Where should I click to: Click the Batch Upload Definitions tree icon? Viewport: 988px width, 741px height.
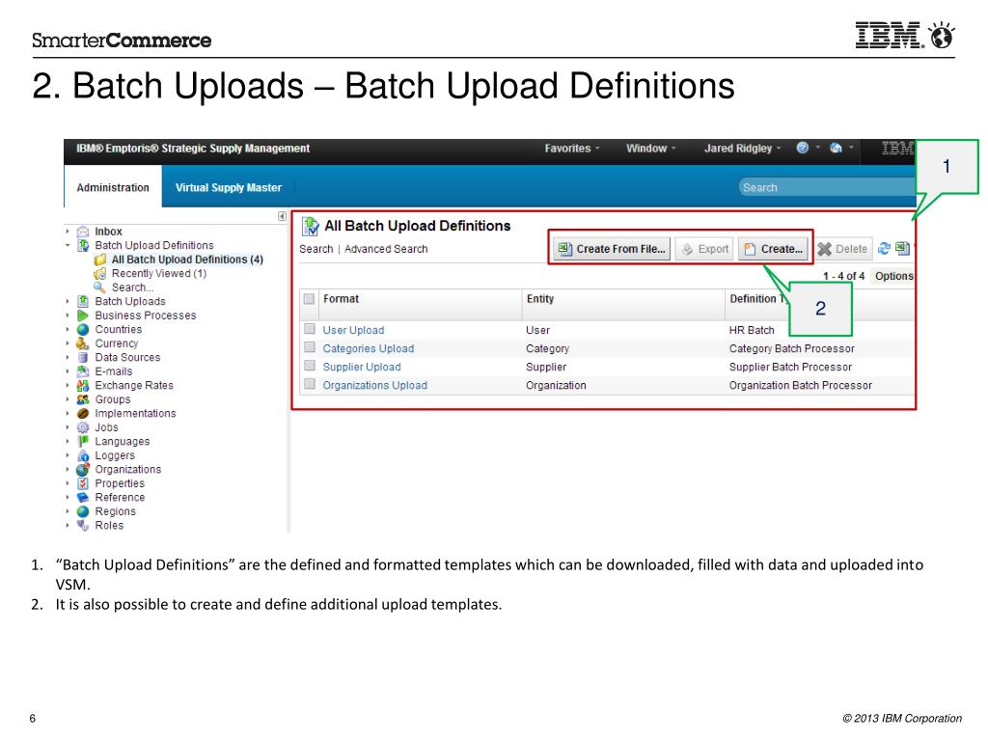83,245
